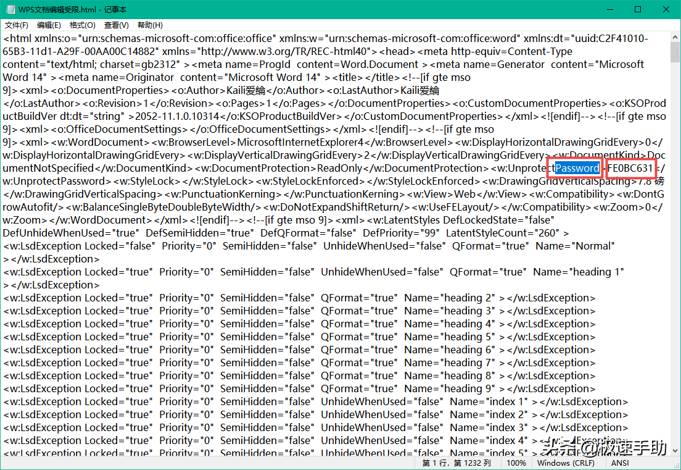Close the Notepad window
681x470 pixels.
pyautogui.click(x=666, y=9)
